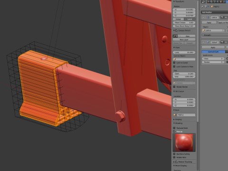
Task: Enable Lock Camera to View checkbox
Action: coord(174,66)
